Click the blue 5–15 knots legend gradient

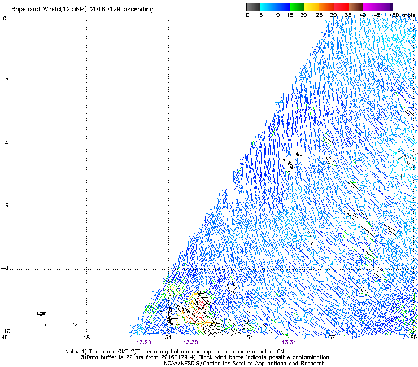275,7
